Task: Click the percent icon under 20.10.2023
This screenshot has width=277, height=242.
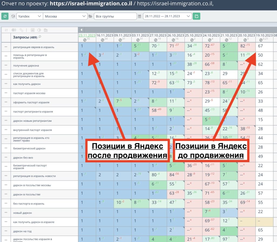Action: pos(245,40)
